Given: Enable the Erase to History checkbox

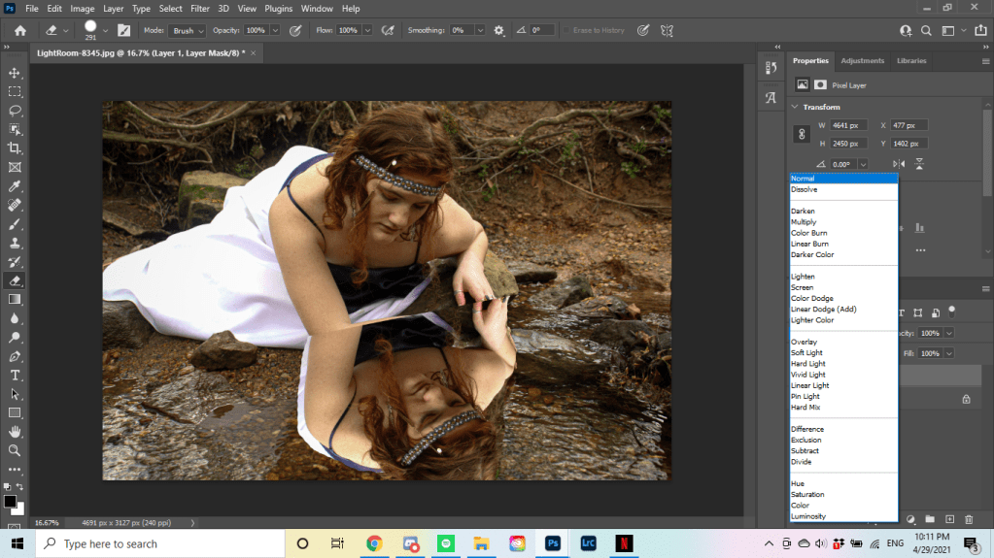Looking at the screenshot, I should click(566, 31).
